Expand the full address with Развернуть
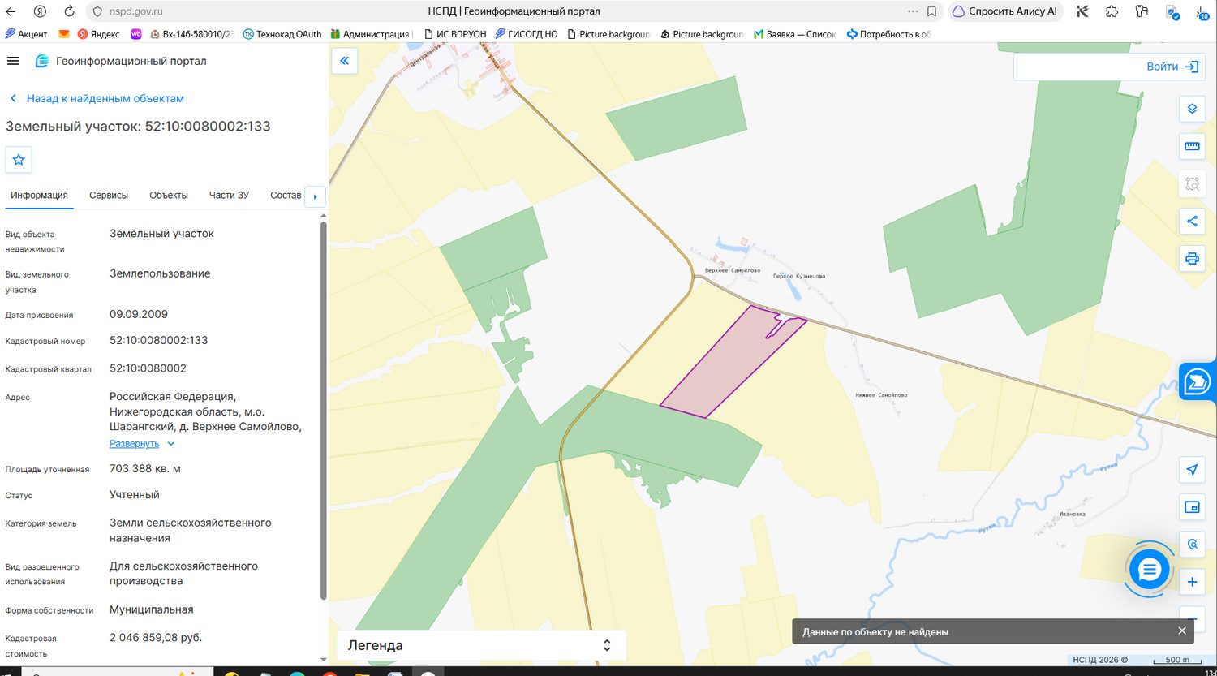1217x676 pixels. click(142, 444)
